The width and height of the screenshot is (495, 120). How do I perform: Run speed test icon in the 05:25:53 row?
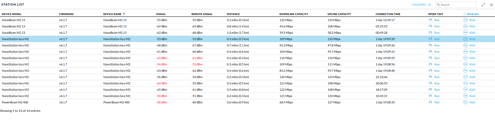(430, 26)
